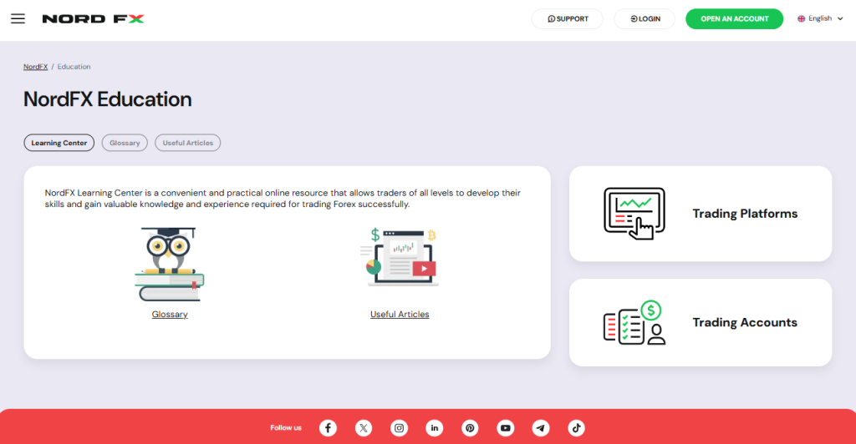The width and height of the screenshot is (856, 444).
Task: Click the NordFX logo
Action: [x=93, y=18]
